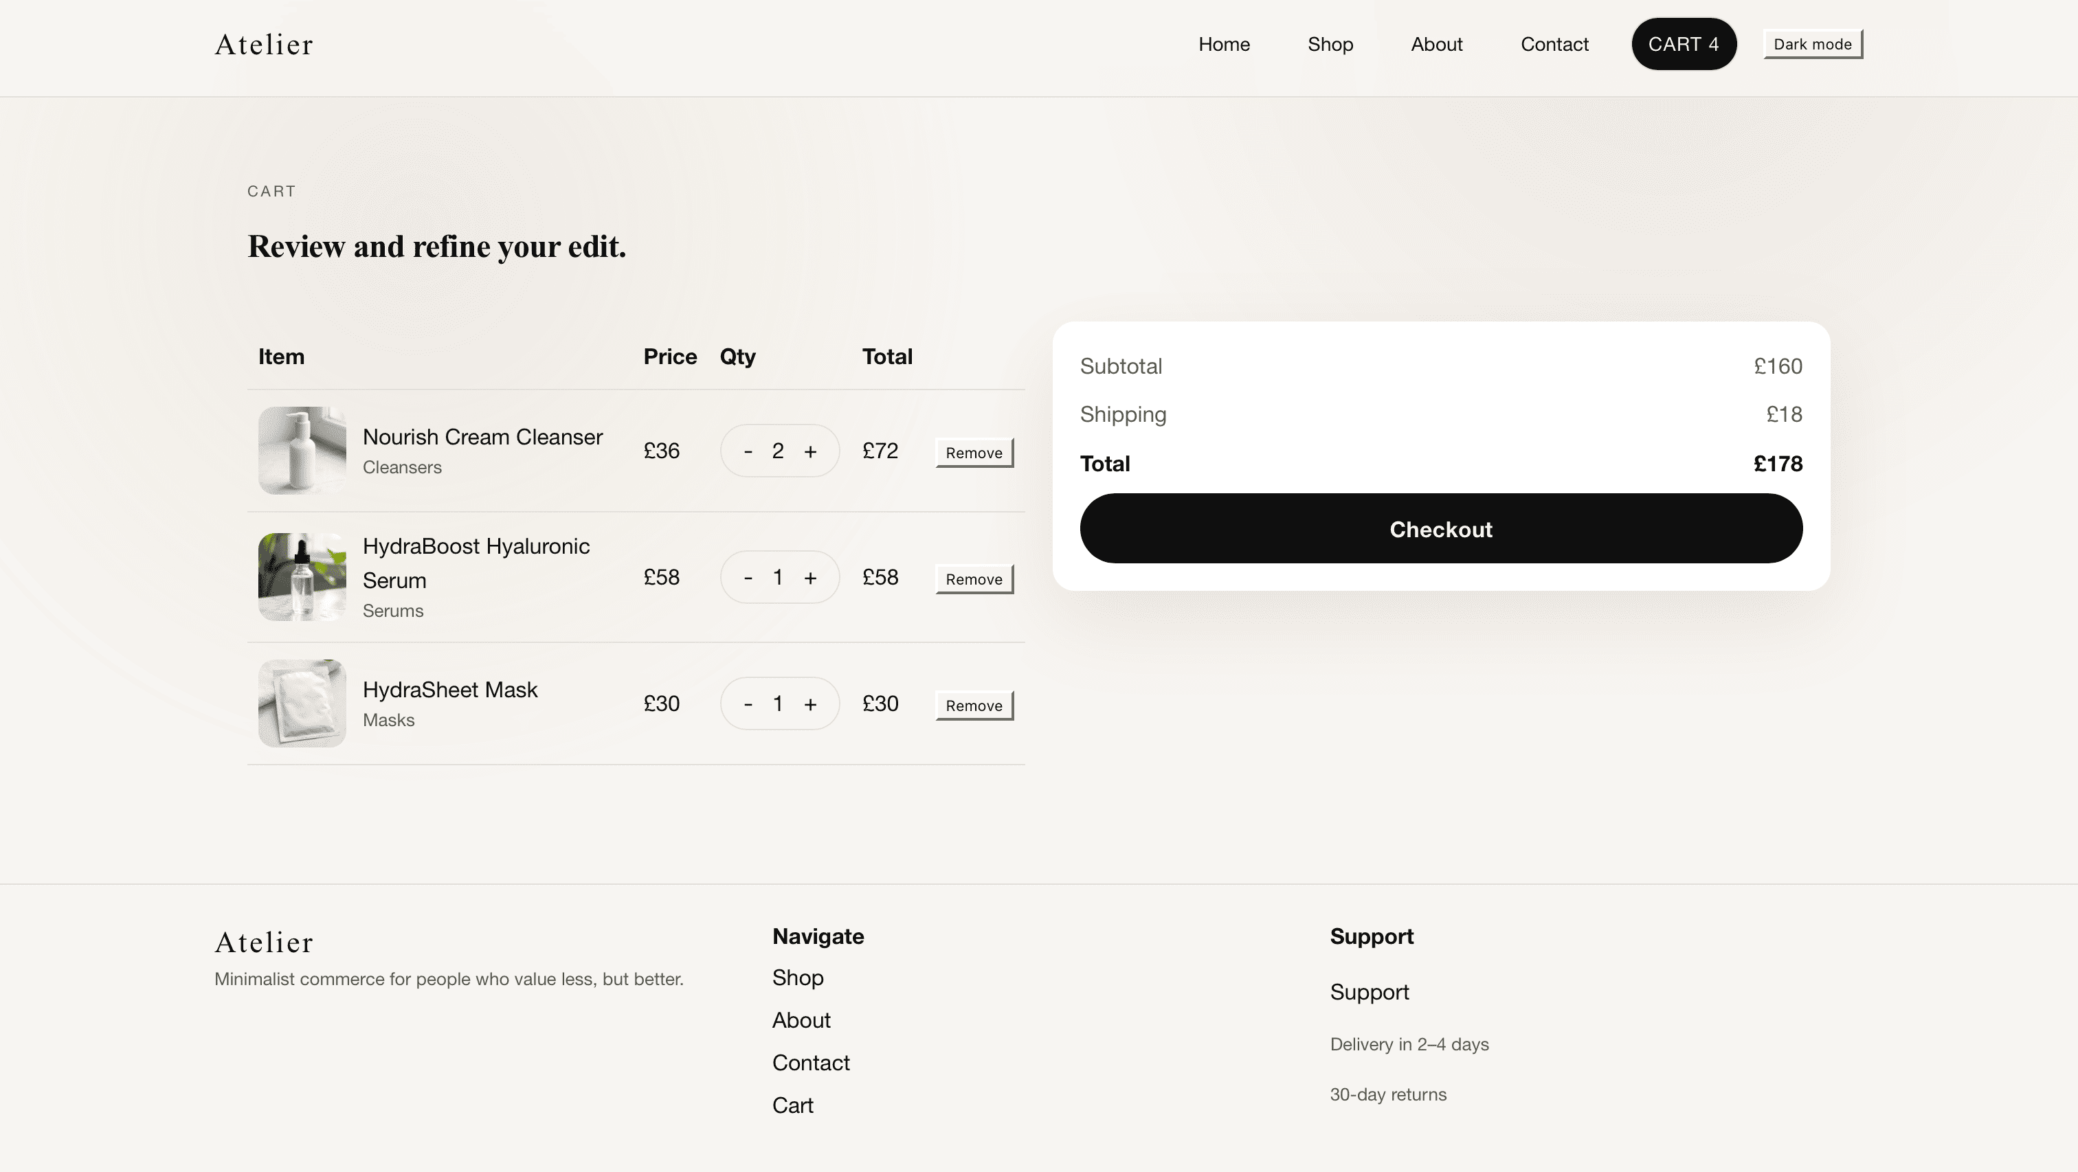The image size is (2078, 1172).
Task: Decrease HydraSheet Mask quantity
Action: tap(748, 703)
